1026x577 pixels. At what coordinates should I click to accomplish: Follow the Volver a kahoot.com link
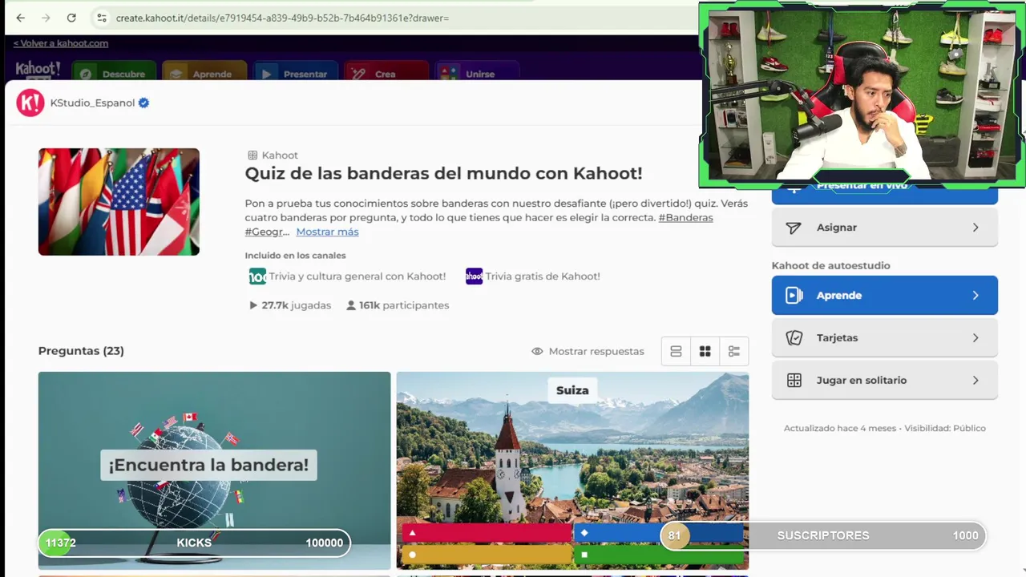(x=61, y=43)
